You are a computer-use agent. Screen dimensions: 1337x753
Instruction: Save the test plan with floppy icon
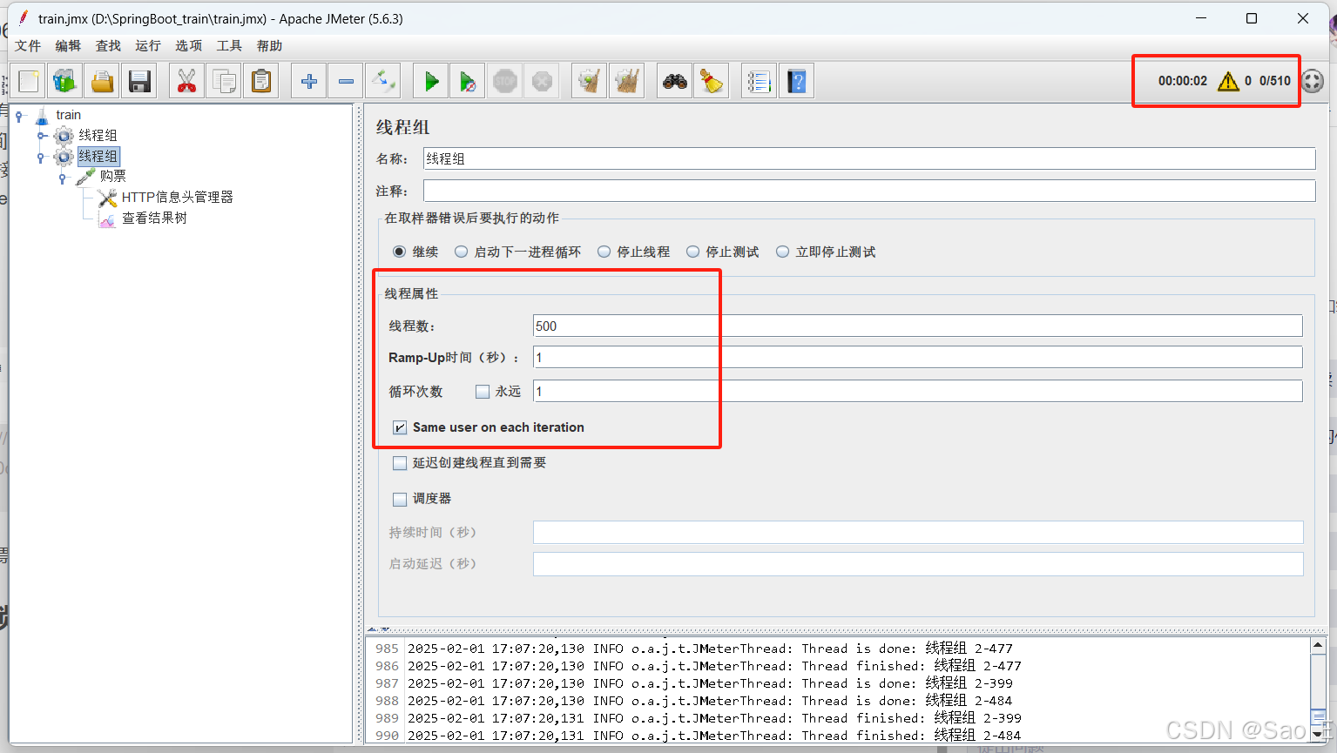coord(138,81)
